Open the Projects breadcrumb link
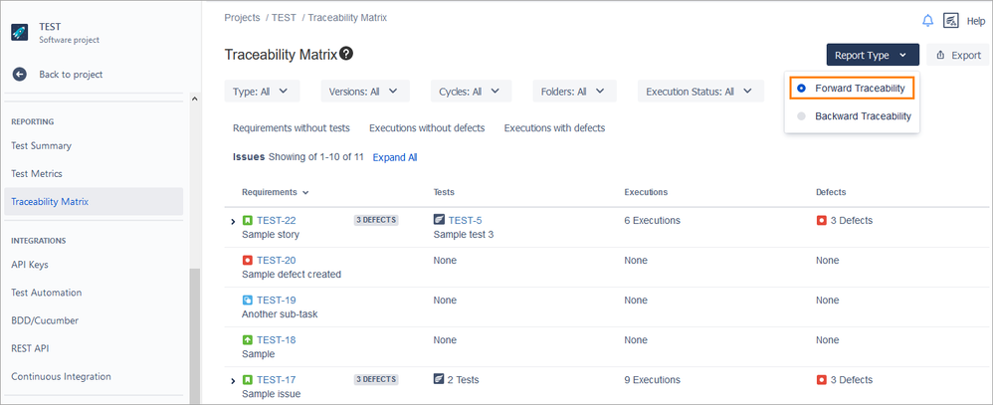 (x=242, y=18)
